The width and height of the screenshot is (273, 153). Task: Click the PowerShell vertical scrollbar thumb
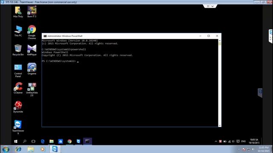[x=220, y=44]
